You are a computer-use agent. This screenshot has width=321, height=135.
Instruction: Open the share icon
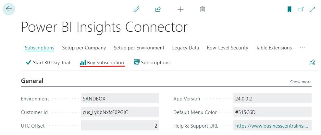pyautogui.click(x=158, y=9)
